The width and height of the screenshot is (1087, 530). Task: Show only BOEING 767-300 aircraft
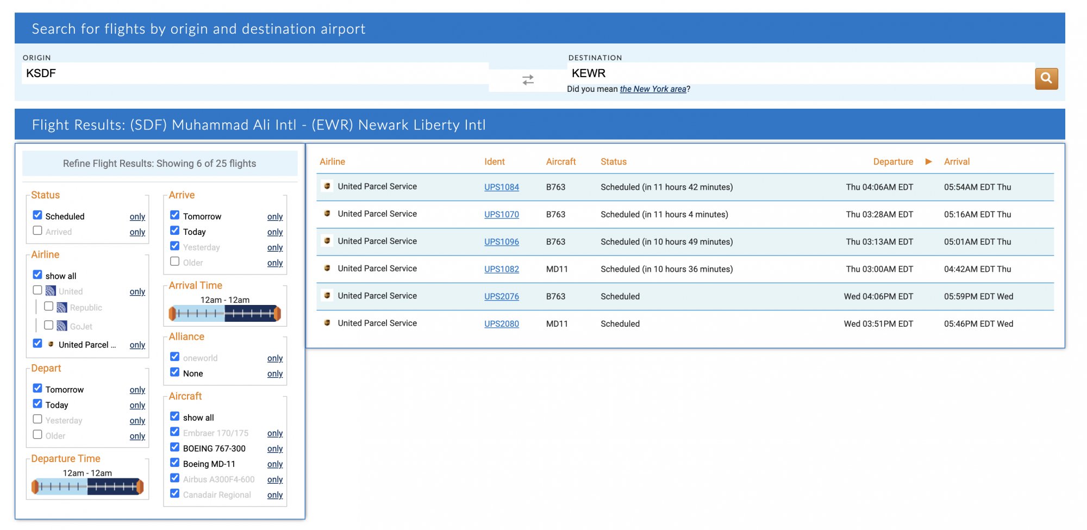point(275,448)
